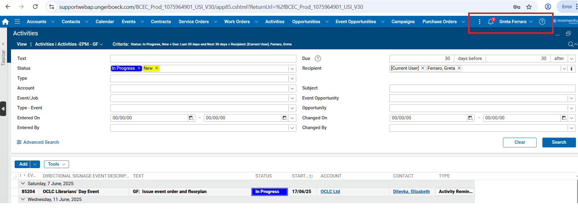The image size is (578, 215).
Task: Open the Type dropdown arrow
Action: pos(292,79)
